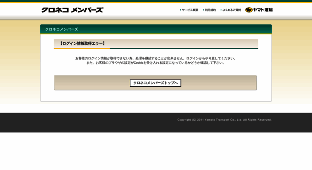
Task: Click the ヤマト運輸 black cat logo
Action: 259,10
